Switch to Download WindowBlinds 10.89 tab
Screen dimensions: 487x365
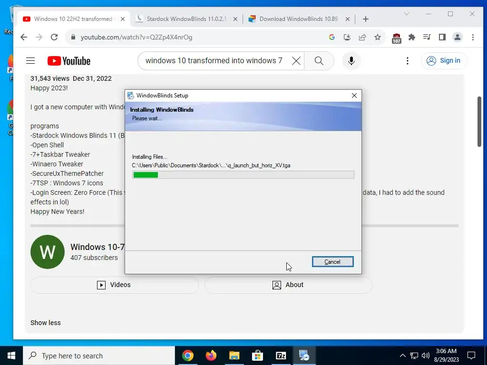[x=299, y=19]
